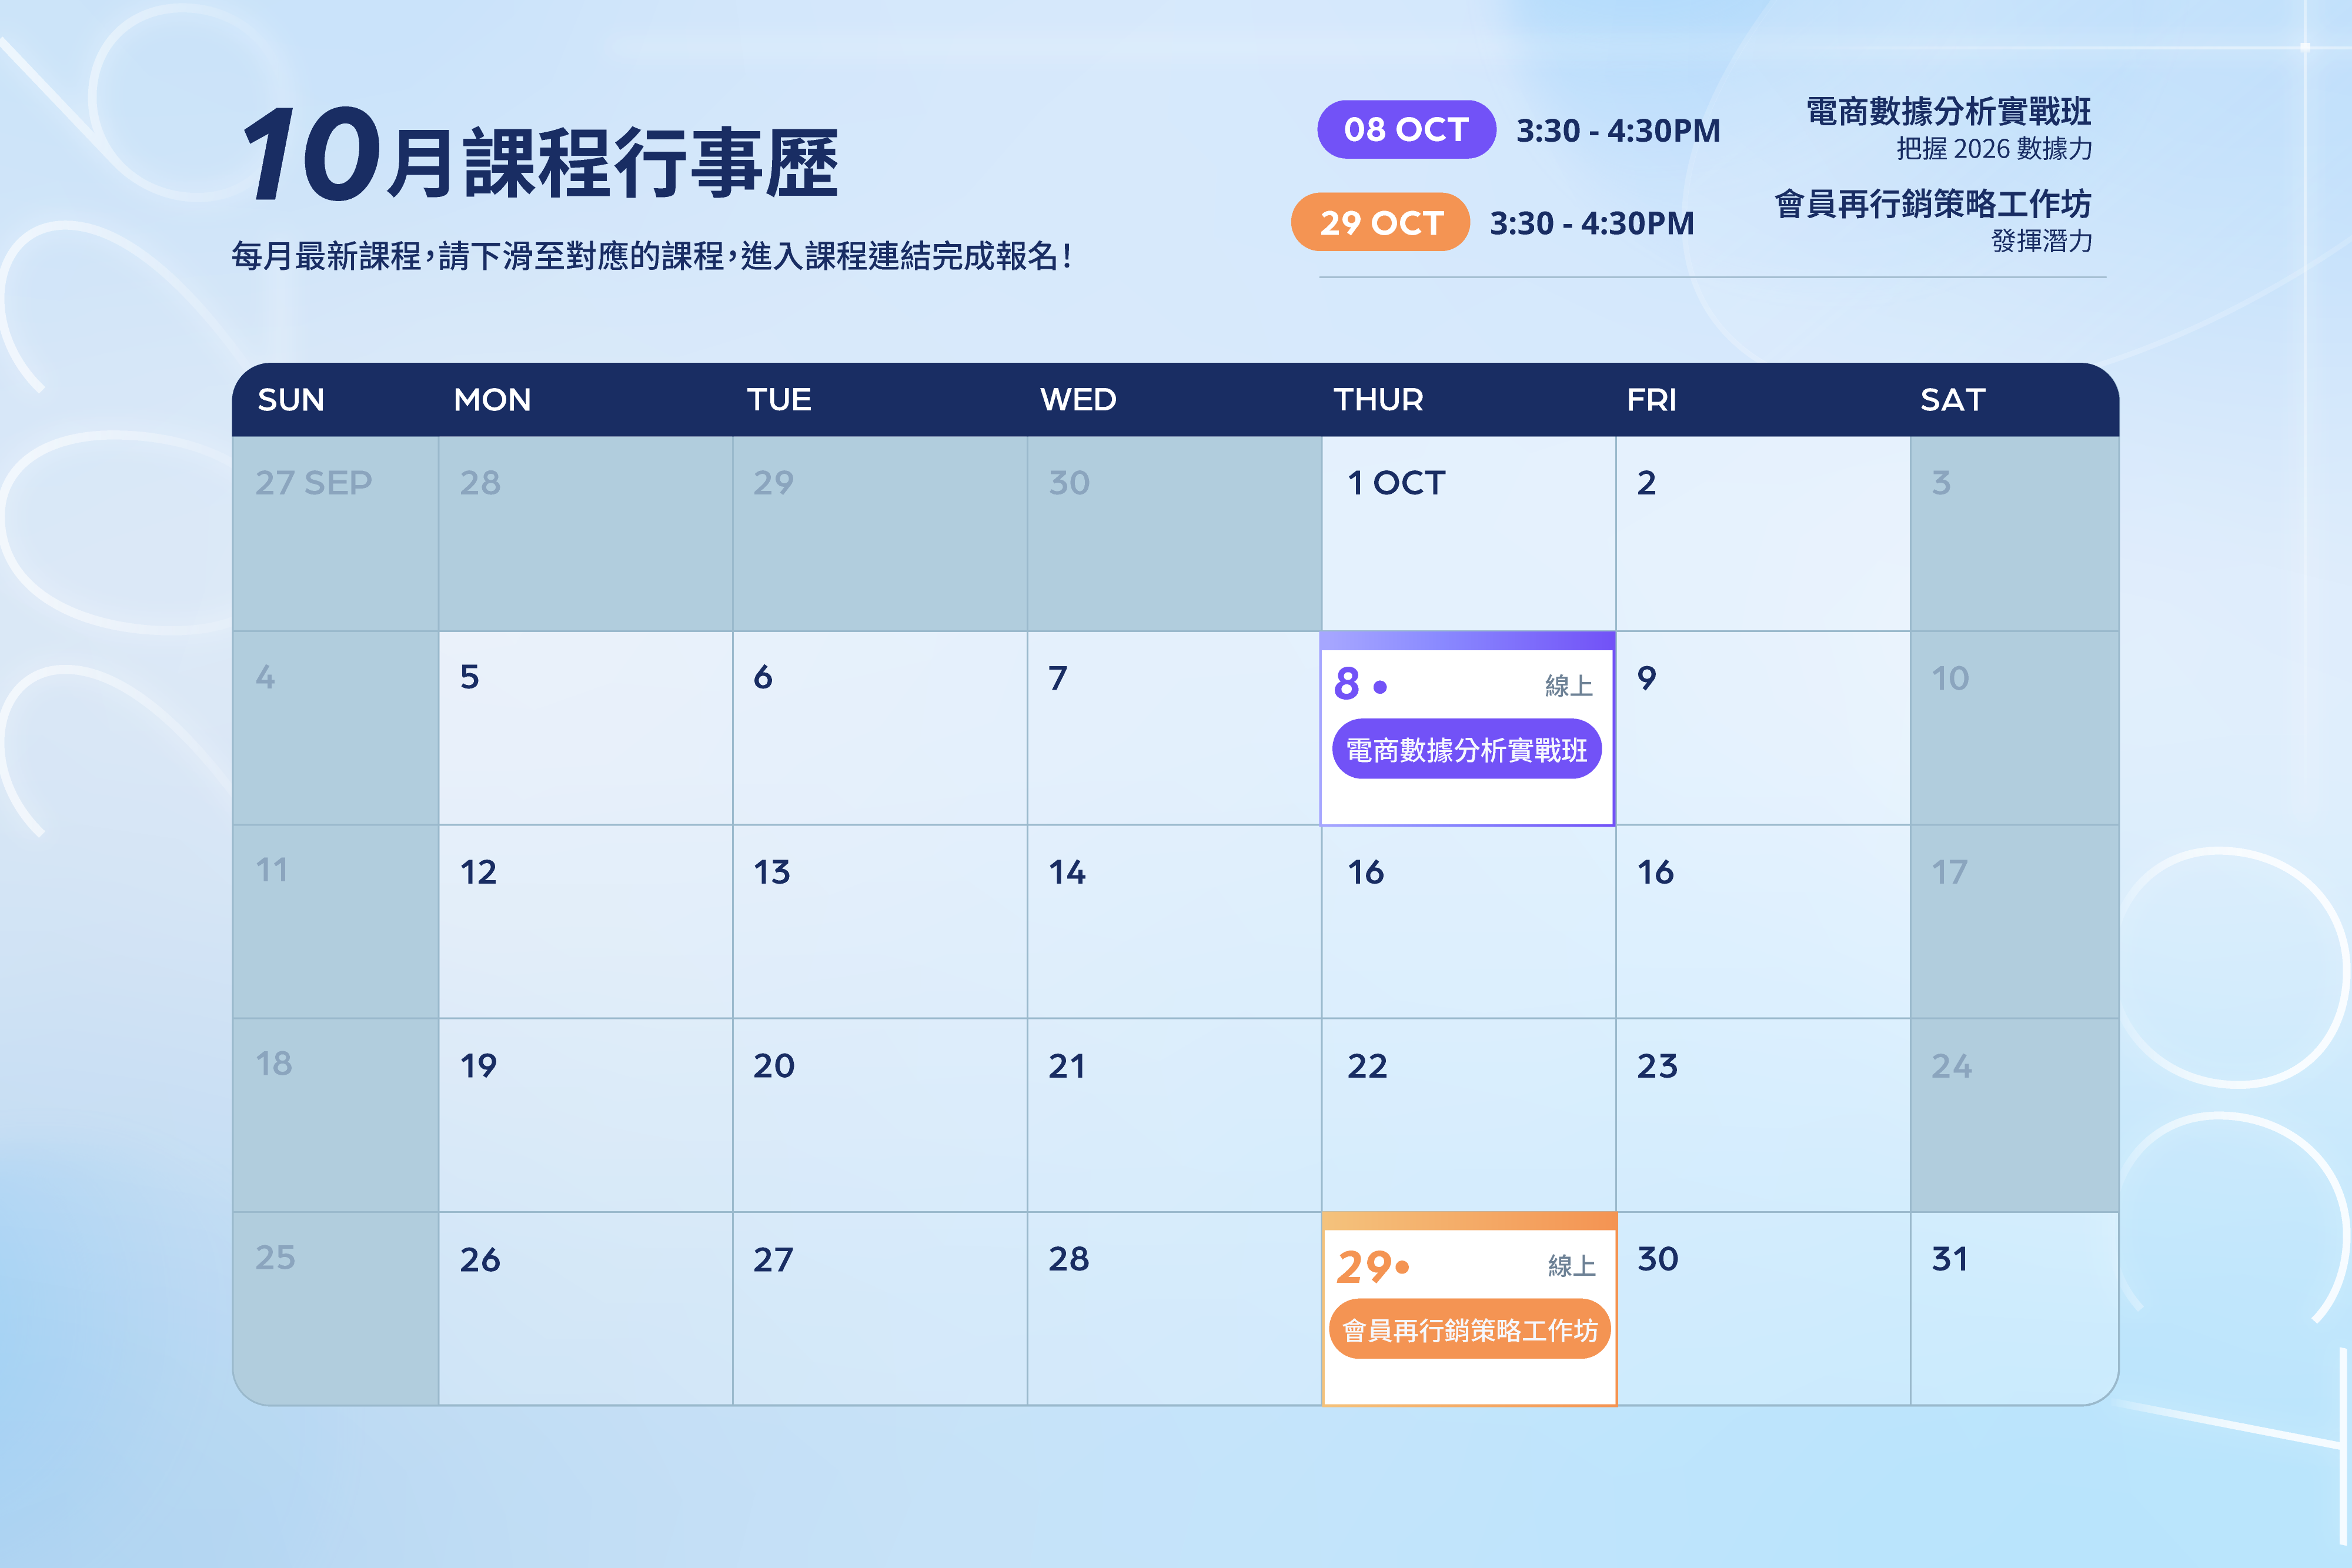2352x1568 pixels.
Task: Click the date 2 cell
Action: (1763, 533)
